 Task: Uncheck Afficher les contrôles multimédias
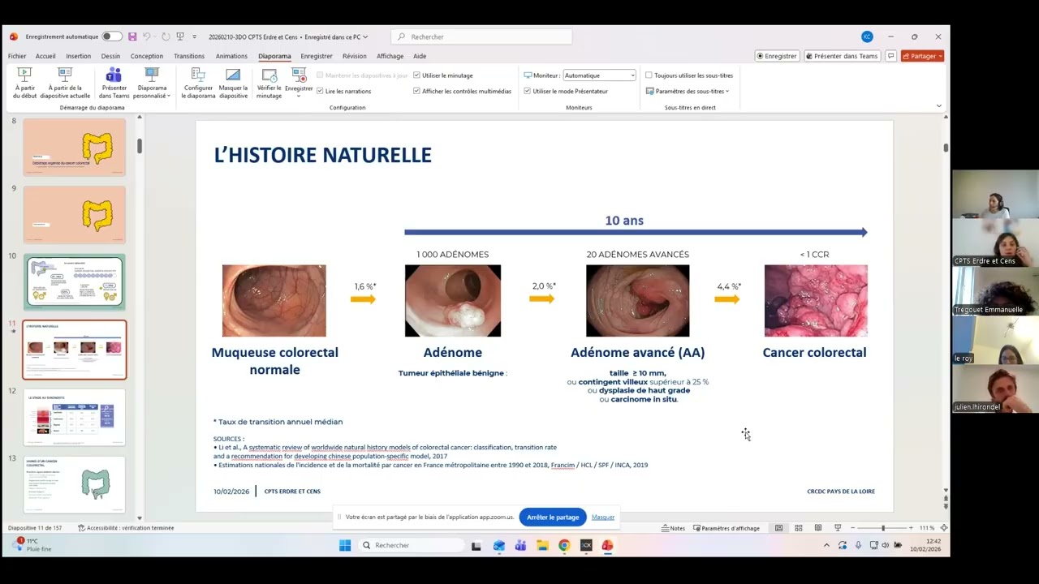tap(416, 92)
